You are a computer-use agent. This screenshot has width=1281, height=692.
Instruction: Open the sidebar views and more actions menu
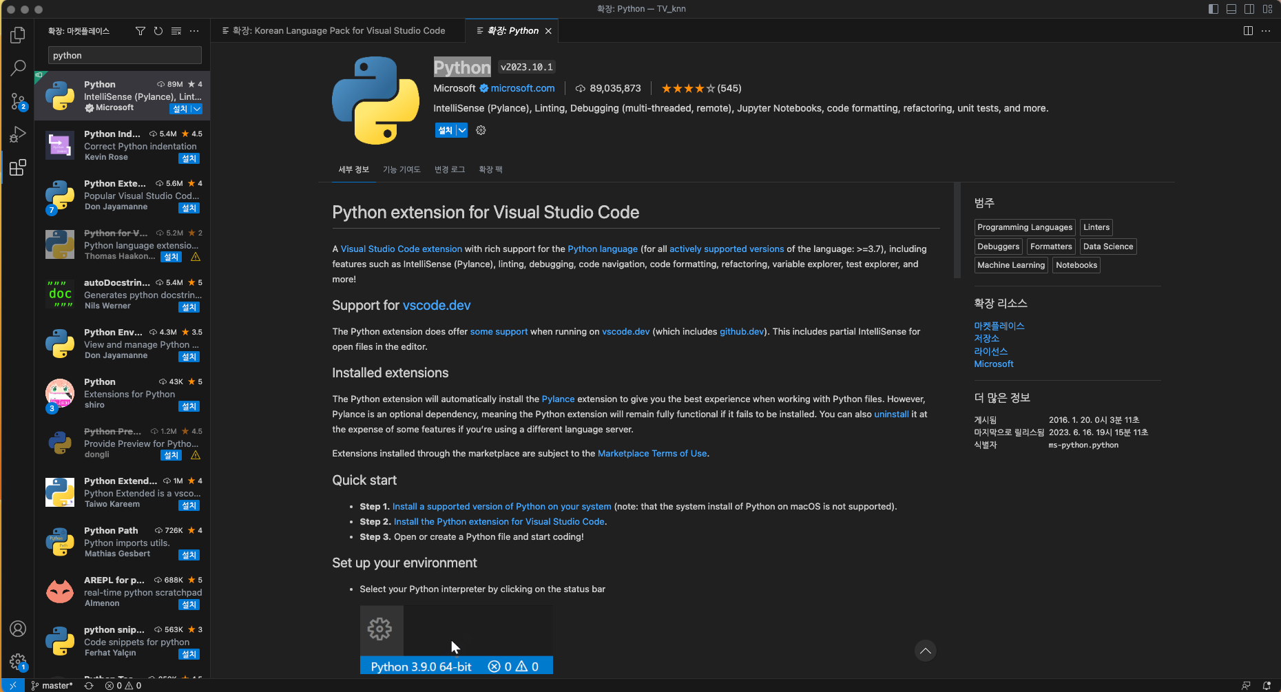[x=194, y=31]
